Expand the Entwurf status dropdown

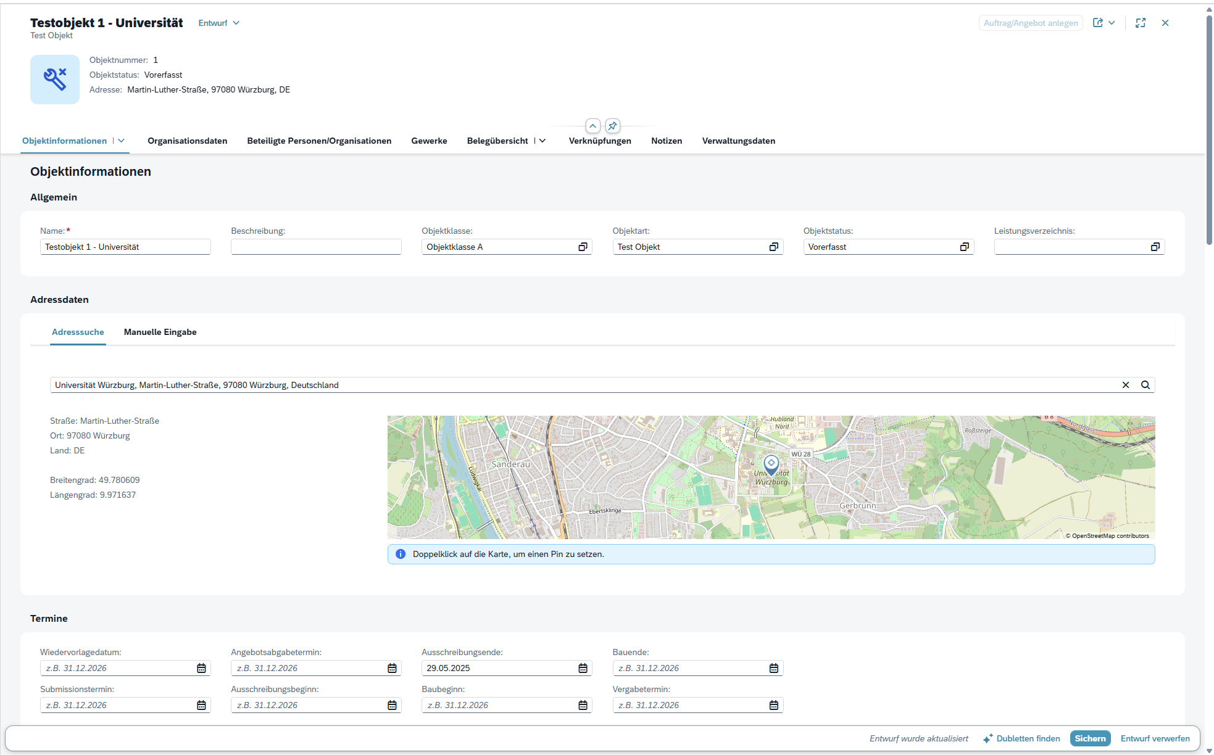(219, 23)
